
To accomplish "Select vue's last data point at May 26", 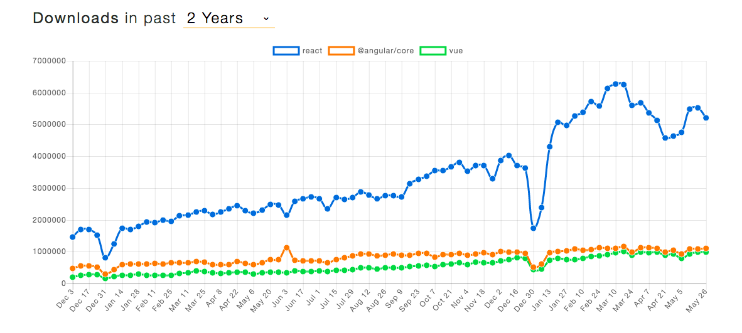I will click(706, 252).
